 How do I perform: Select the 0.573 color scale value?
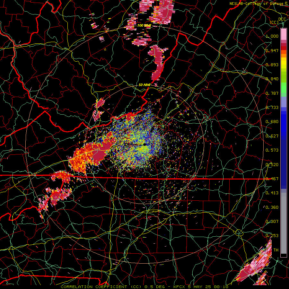pyautogui.click(x=272, y=150)
